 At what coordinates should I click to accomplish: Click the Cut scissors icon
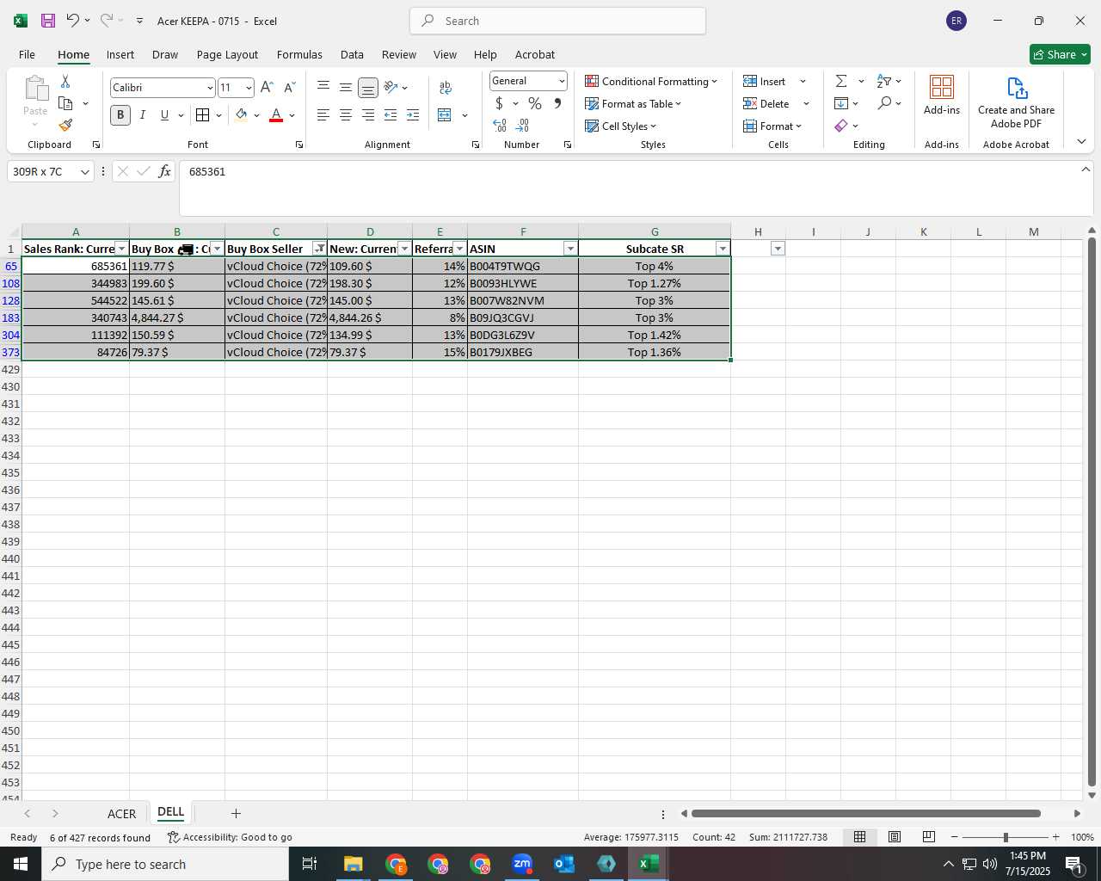(65, 82)
